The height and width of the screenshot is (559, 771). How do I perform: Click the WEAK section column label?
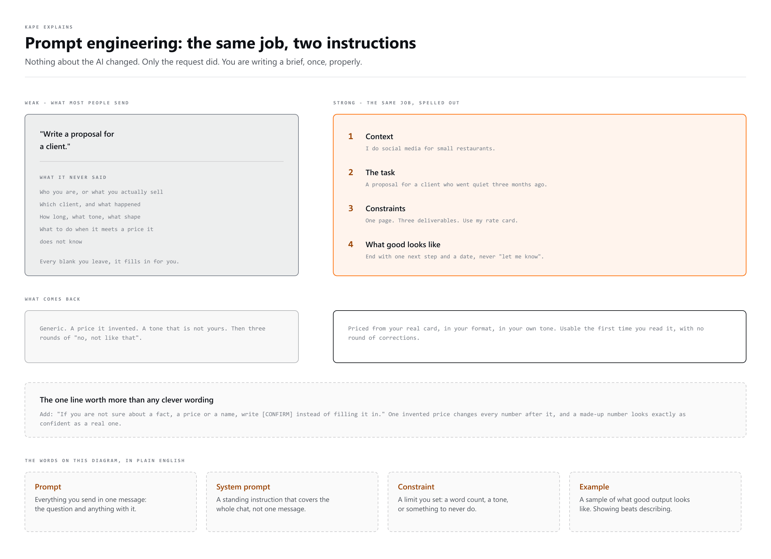pos(77,102)
